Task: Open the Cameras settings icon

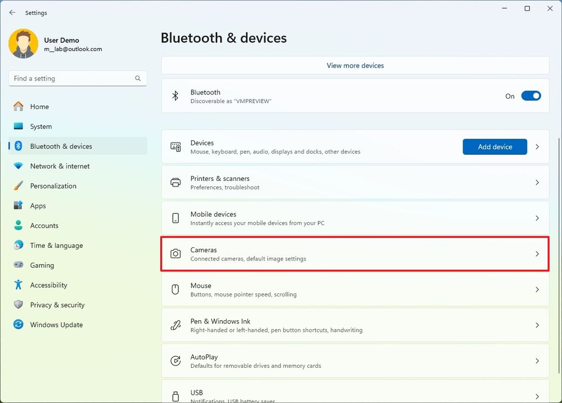Action: click(x=176, y=254)
